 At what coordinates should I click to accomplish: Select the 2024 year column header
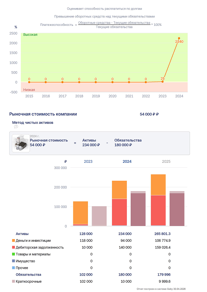(x=127, y=161)
